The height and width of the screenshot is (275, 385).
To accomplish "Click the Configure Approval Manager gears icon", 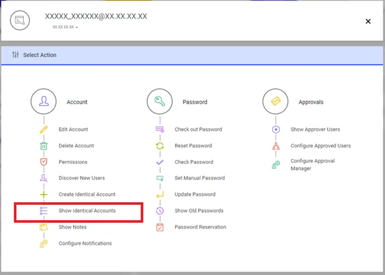I will (x=276, y=164).
